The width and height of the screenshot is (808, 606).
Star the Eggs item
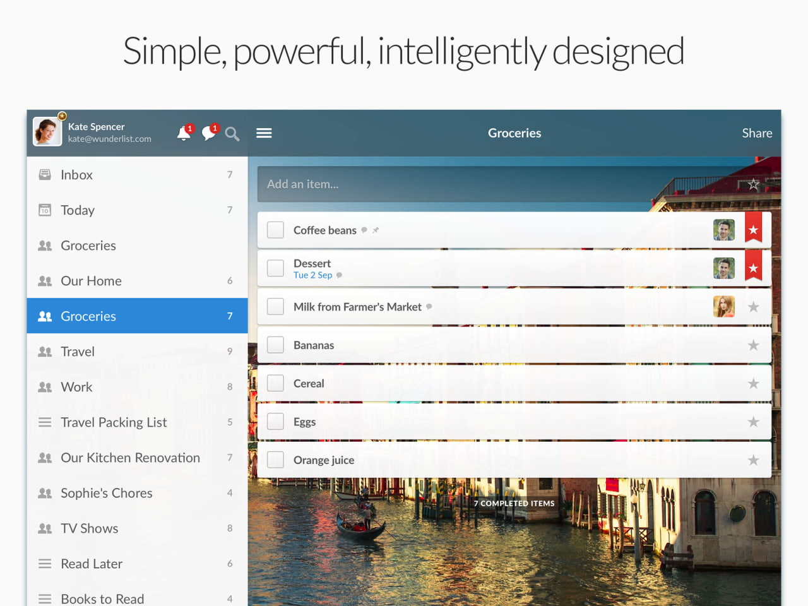[753, 422]
